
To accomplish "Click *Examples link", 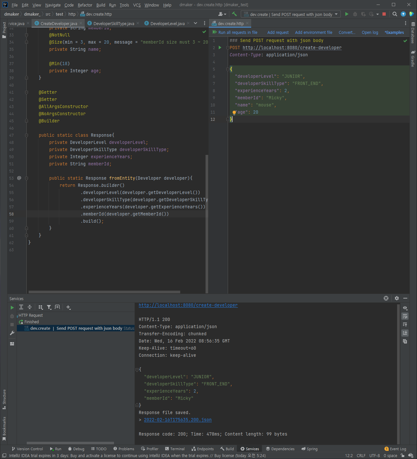I will [394, 32].
